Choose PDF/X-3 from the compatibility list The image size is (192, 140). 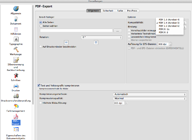(163, 32)
